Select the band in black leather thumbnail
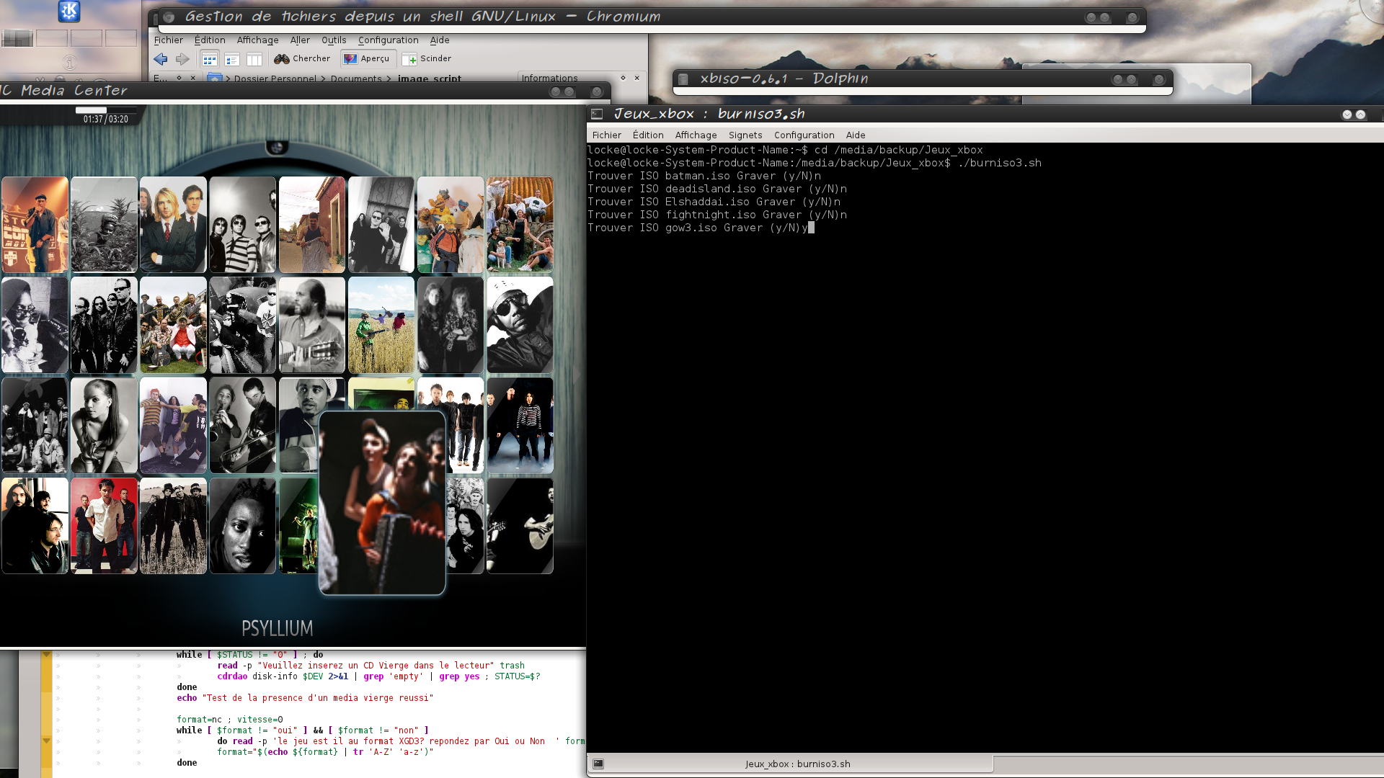 pos(104,325)
